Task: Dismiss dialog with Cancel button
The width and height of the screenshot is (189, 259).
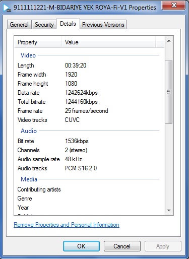Action: [x=122, y=246]
